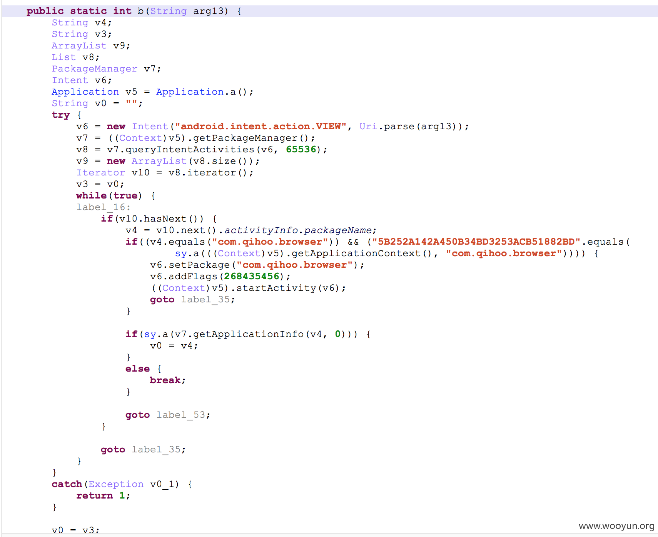Click 'v4.equals("com.qihoo.browser")' condition
The image size is (658, 537).
point(239,242)
